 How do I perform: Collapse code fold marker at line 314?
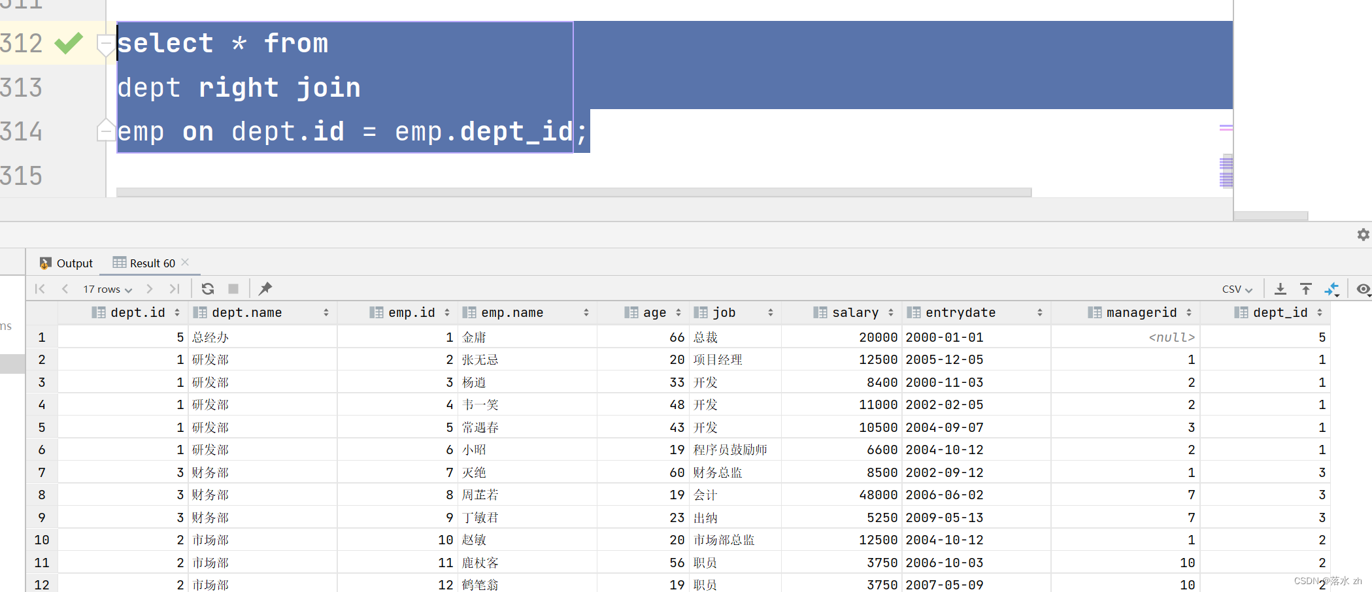tap(105, 130)
